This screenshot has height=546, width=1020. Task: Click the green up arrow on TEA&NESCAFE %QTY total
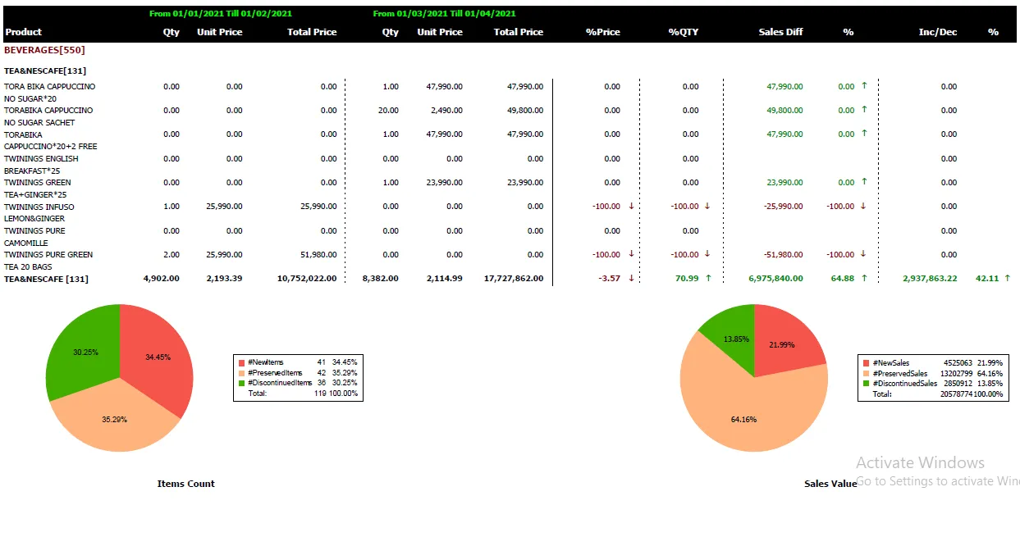pos(709,279)
